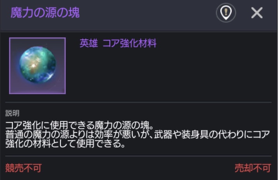
Task: Select the blue-green orb item thumbnail
Action: coord(37,66)
